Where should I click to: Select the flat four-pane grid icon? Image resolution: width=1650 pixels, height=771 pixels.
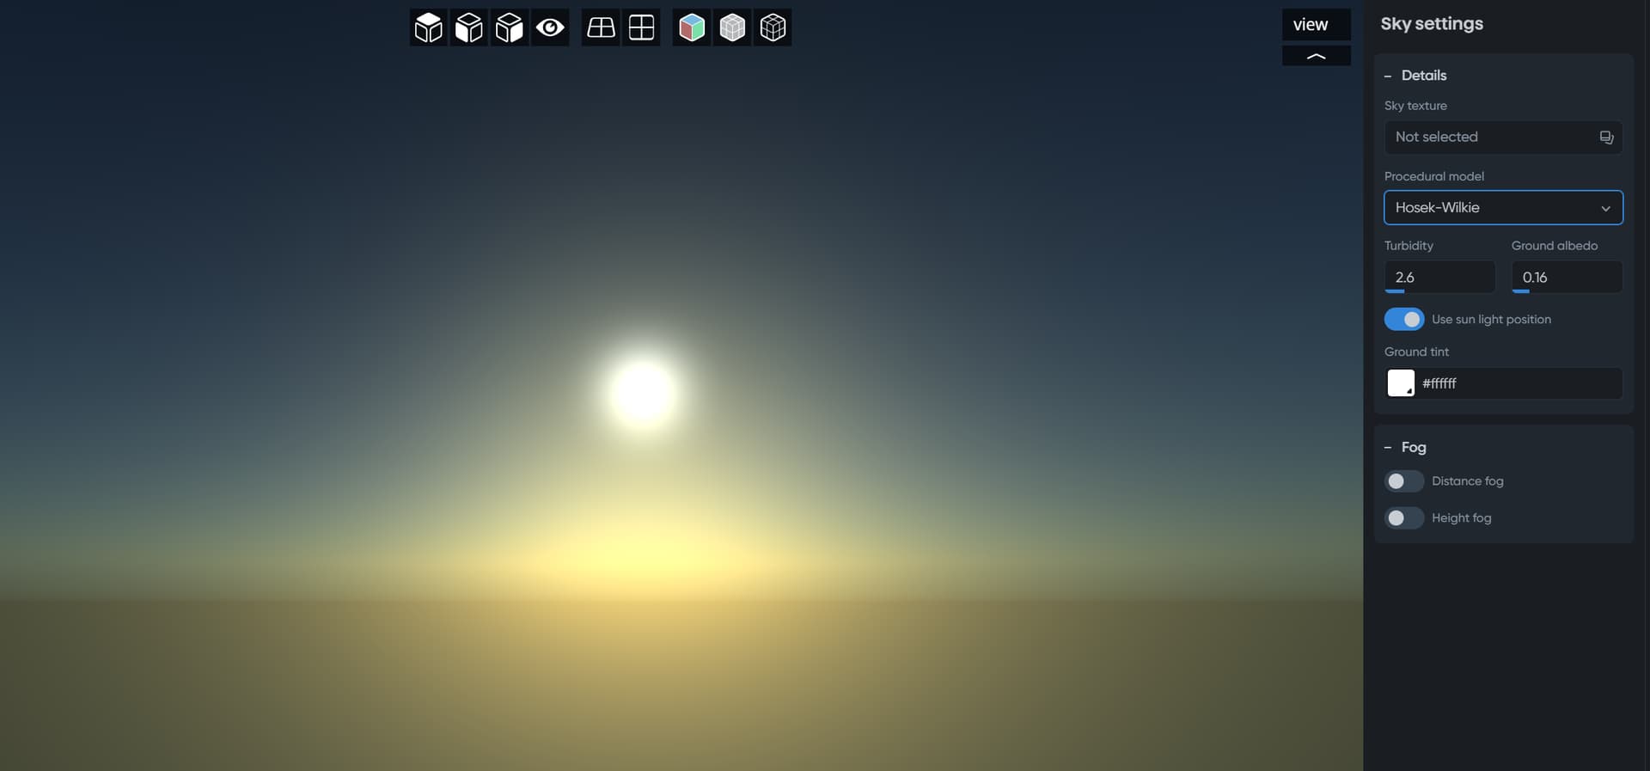coord(641,28)
